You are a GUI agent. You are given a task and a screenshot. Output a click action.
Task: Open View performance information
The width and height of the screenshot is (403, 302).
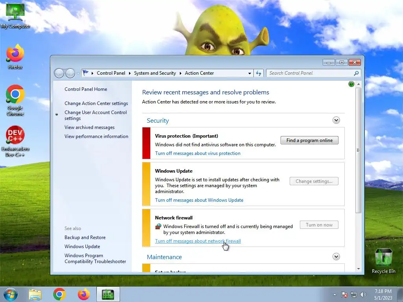[96, 136]
